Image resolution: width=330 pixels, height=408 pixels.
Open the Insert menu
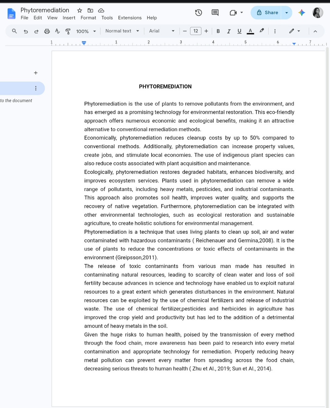[69, 18]
